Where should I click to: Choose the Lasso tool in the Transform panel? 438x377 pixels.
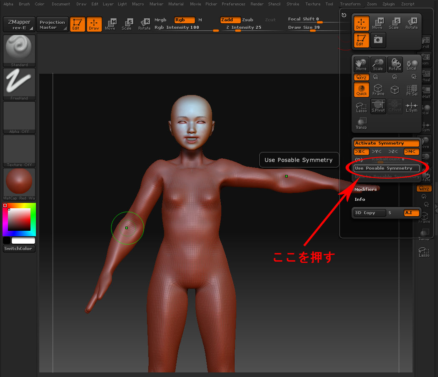point(361,107)
